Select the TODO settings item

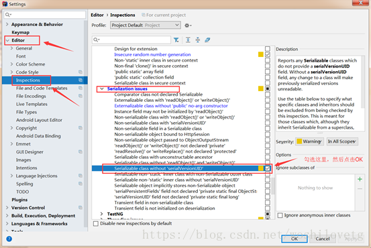tap(23, 192)
